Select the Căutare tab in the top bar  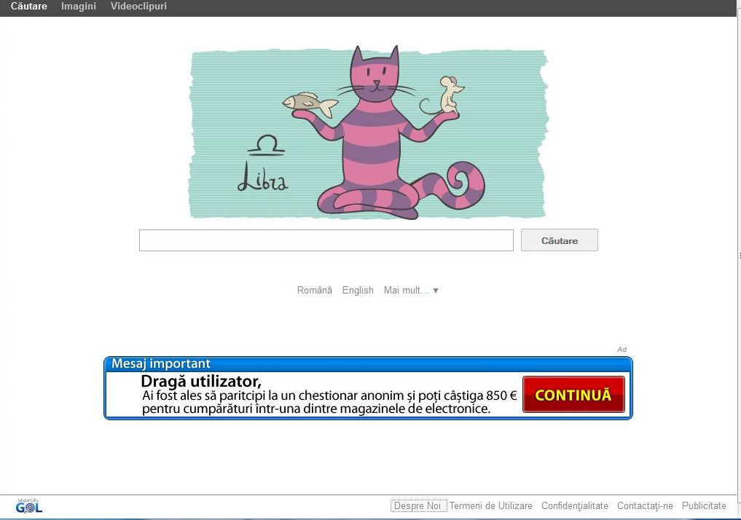coord(28,7)
